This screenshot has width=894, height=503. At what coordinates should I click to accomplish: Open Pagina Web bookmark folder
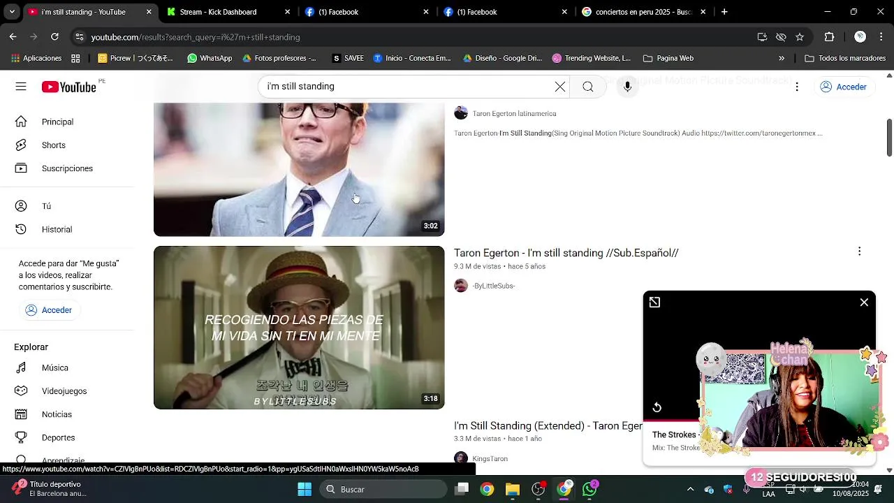[668, 58]
